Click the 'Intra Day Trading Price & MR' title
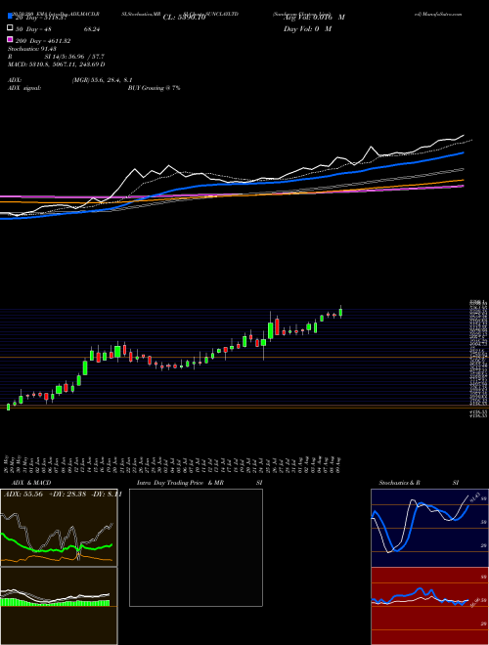This screenshot has height=645, width=489. (x=180, y=483)
